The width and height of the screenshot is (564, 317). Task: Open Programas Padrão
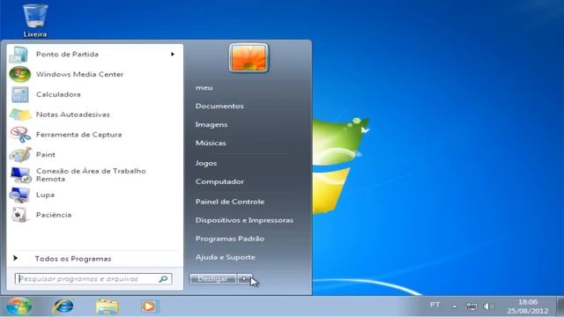coord(230,239)
